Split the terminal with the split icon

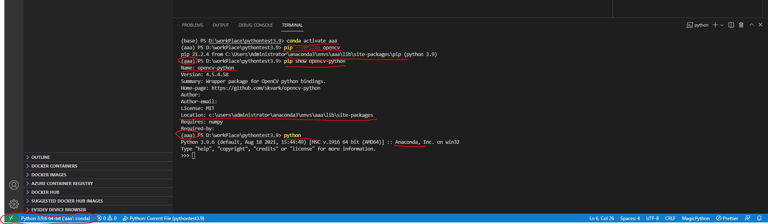point(731,25)
